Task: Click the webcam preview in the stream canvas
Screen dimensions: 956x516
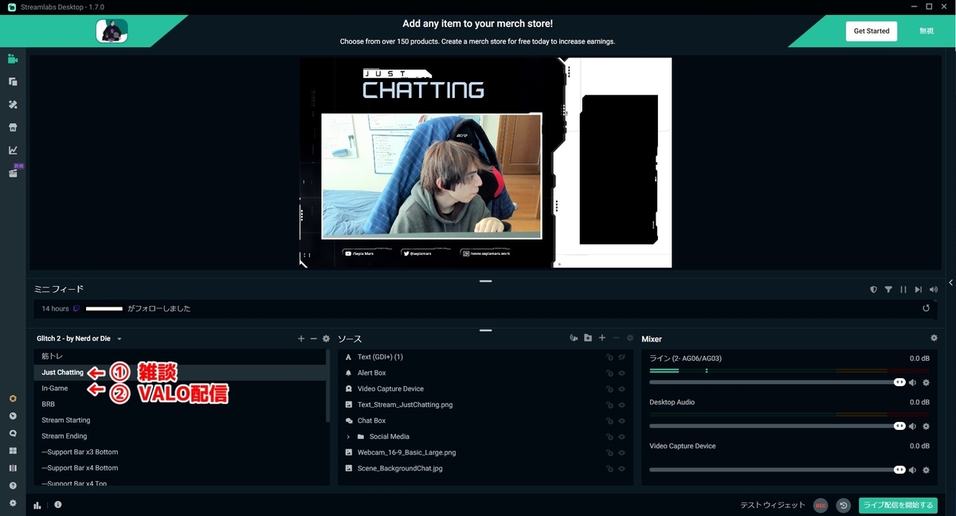Action: pos(431,176)
